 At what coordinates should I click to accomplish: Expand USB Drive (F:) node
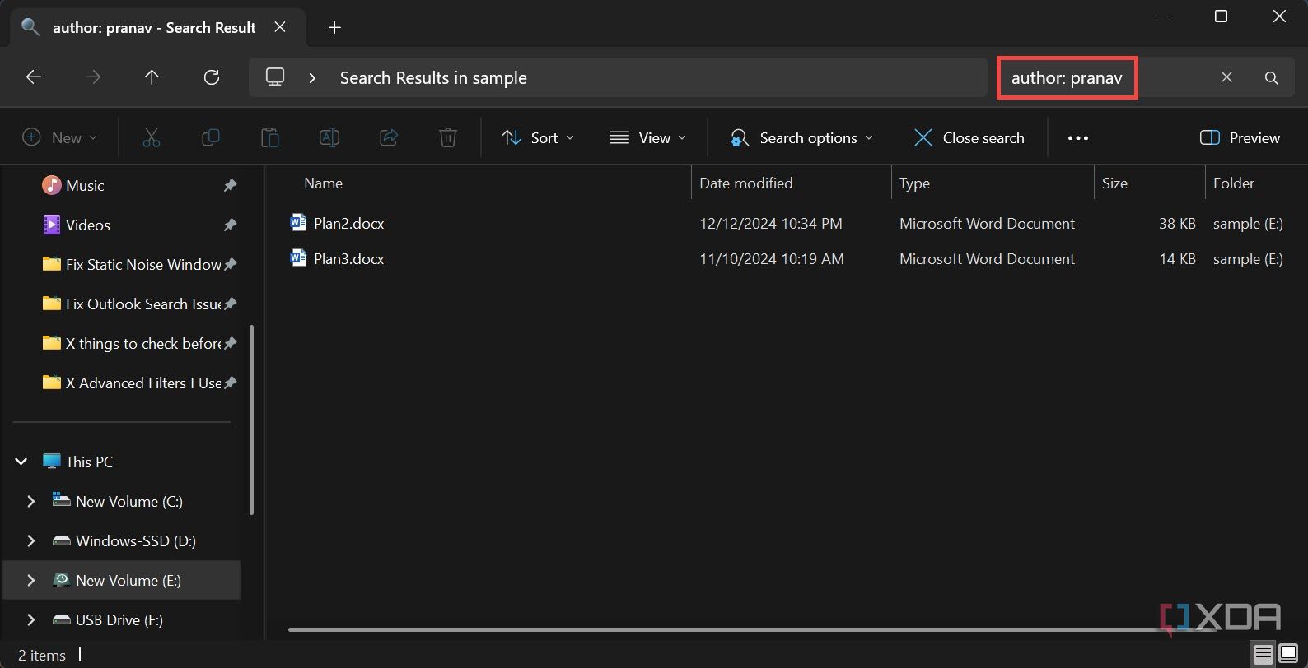point(31,619)
